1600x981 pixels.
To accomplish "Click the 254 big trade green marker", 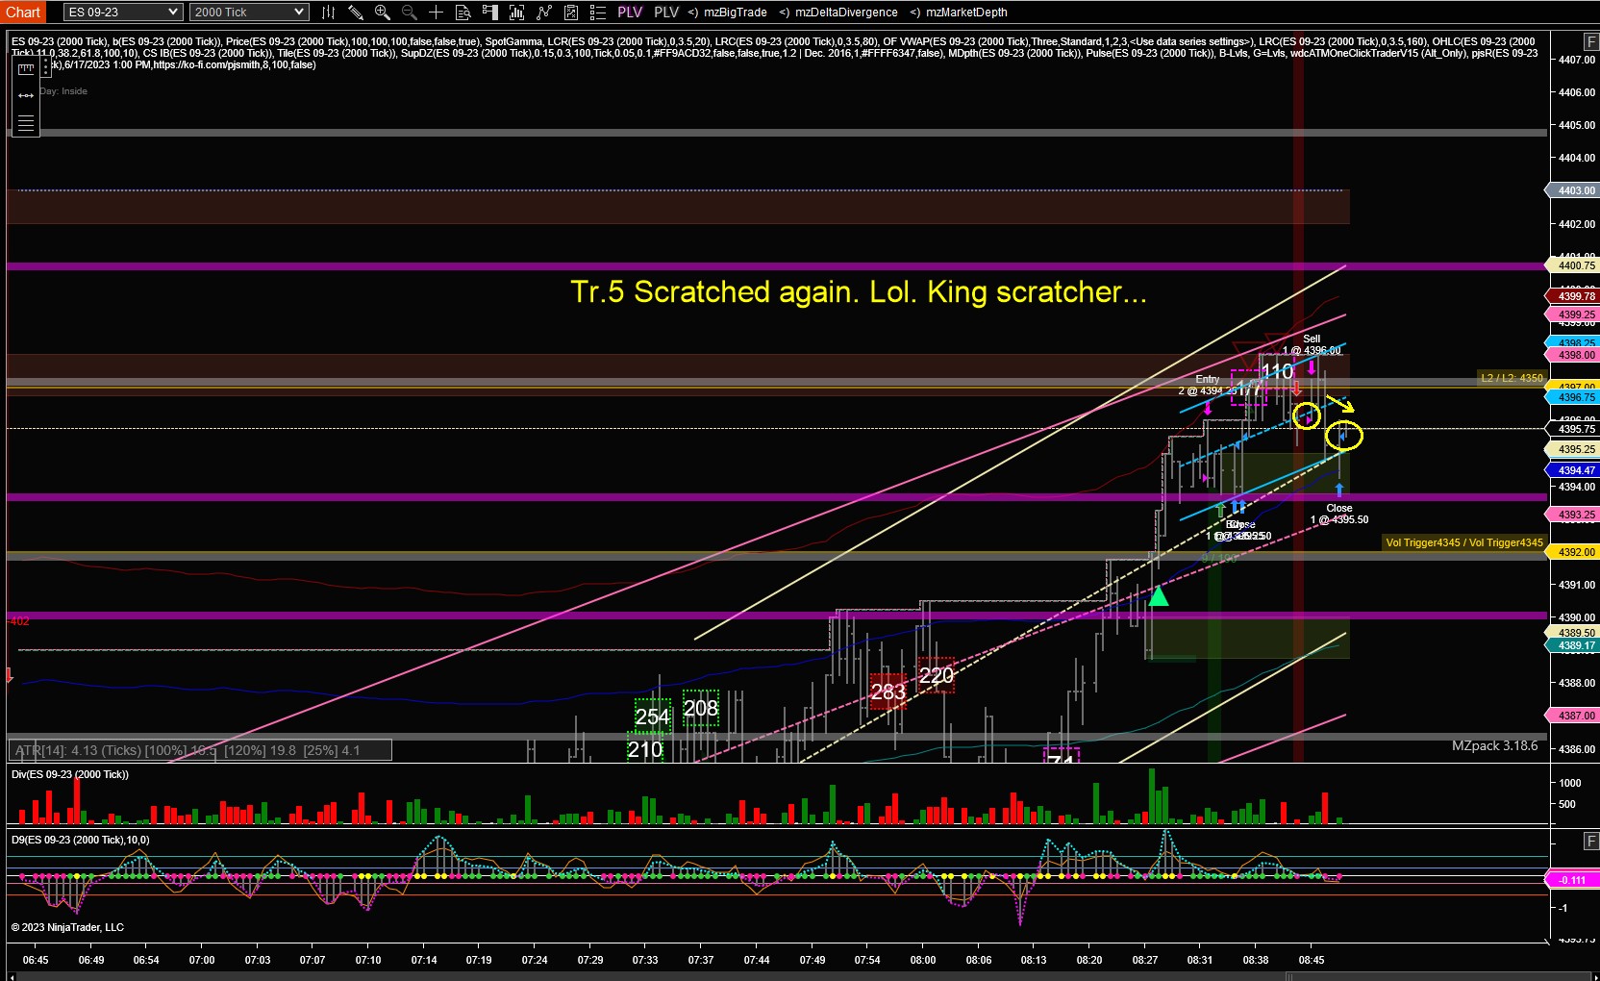I will (652, 716).
